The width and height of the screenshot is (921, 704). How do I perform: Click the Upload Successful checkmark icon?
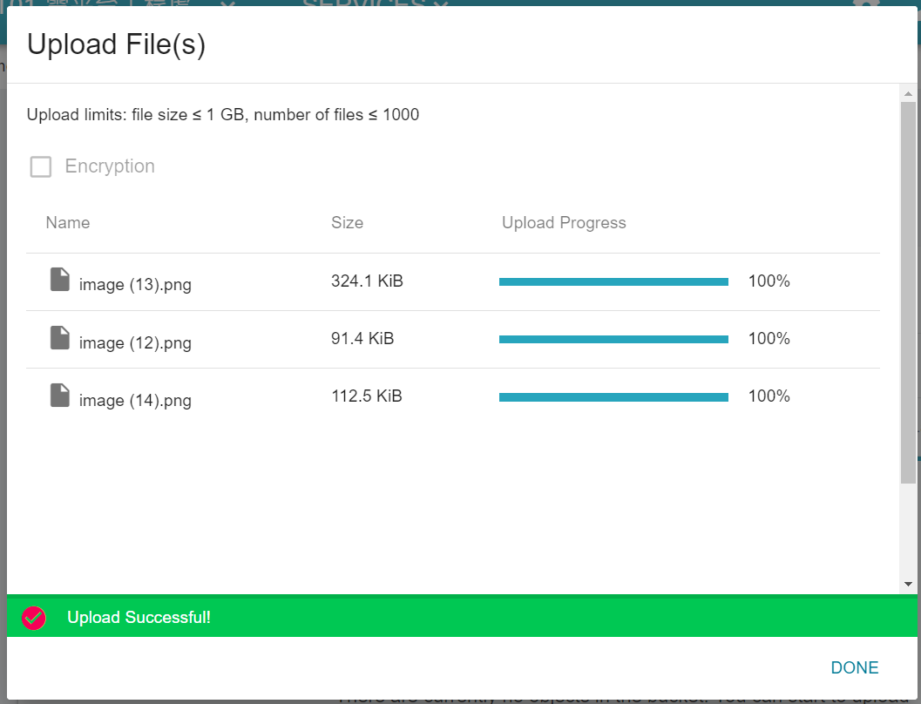[x=34, y=618]
